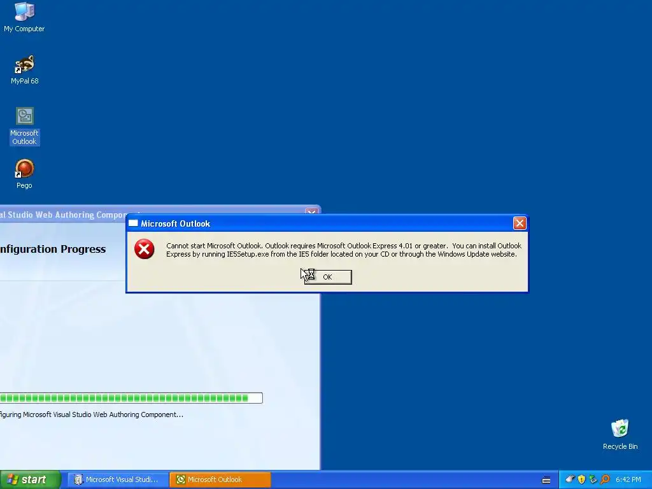Click the error message text about IE5Setup.exe
652x489 pixels.
[343, 250]
